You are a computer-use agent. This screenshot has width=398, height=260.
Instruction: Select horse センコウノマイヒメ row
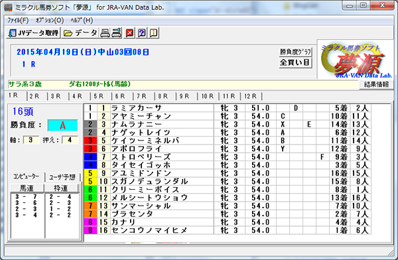click(x=227, y=230)
